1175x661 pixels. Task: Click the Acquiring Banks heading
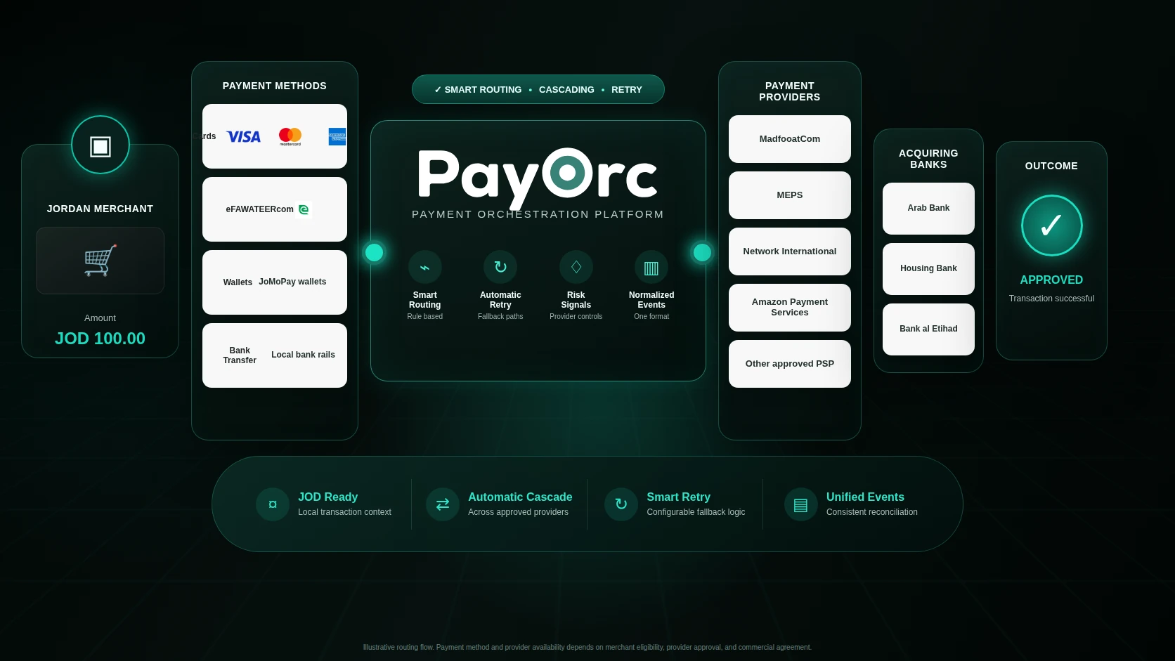point(928,159)
